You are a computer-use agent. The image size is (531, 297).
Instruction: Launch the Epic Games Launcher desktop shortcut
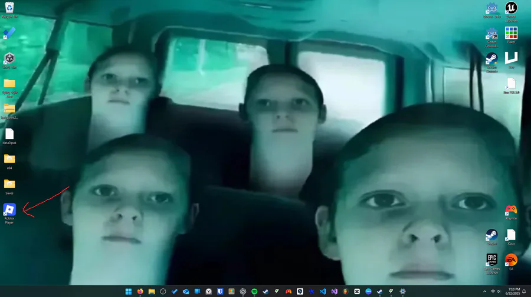491,259
